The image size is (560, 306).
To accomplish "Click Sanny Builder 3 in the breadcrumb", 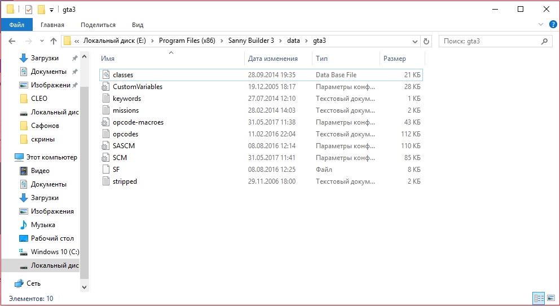I will point(251,41).
